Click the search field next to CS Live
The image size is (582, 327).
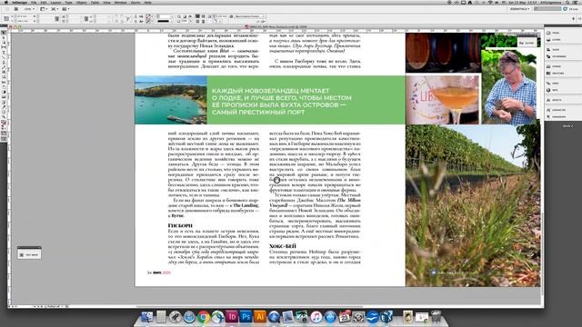(x=547, y=8)
